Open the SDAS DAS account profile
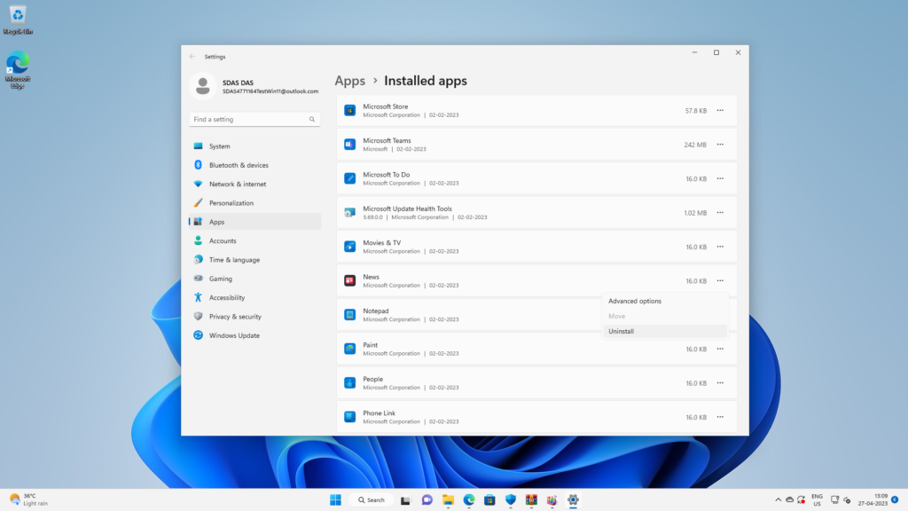The image size is (908, 511). click(x=254, y=86)
